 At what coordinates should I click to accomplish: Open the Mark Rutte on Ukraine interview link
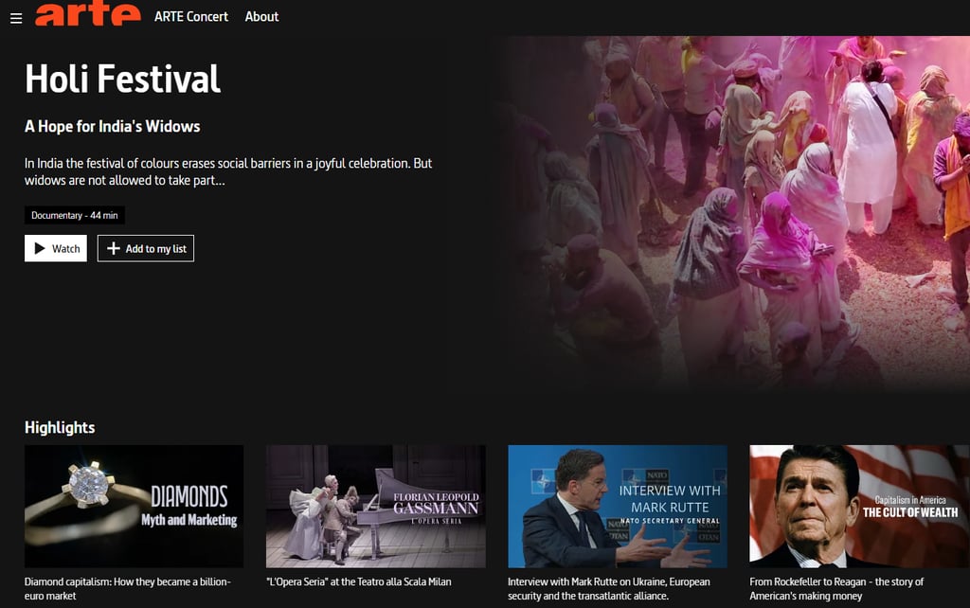(609, 589)
